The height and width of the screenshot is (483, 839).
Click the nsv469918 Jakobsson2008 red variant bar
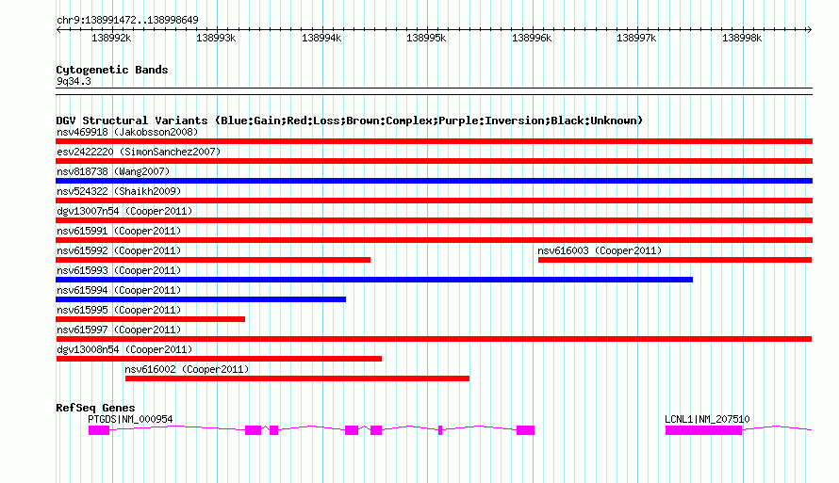coord(434,141)
